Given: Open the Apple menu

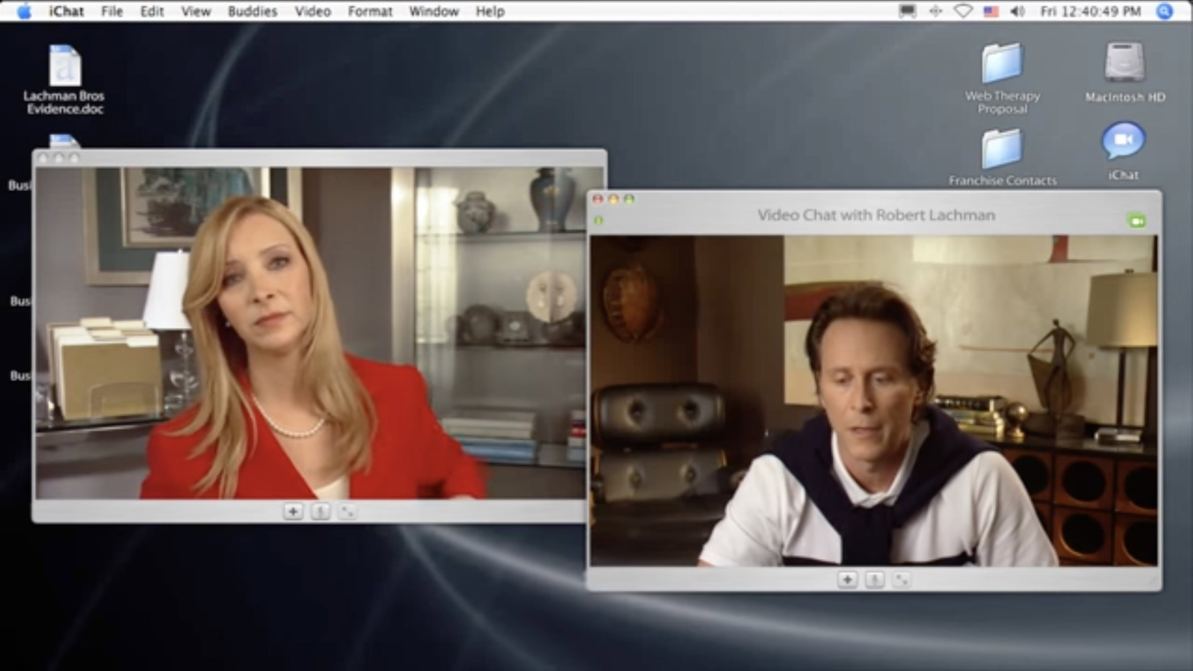Looking at the screenshot, I should pos(24,11).
